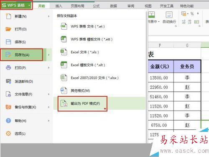Click the 打印(P) printer icon

[8, 67]
